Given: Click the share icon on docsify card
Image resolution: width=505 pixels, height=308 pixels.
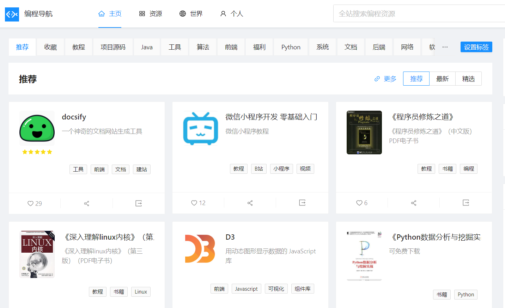Looking at the screenshot, I should coord(86,203).
